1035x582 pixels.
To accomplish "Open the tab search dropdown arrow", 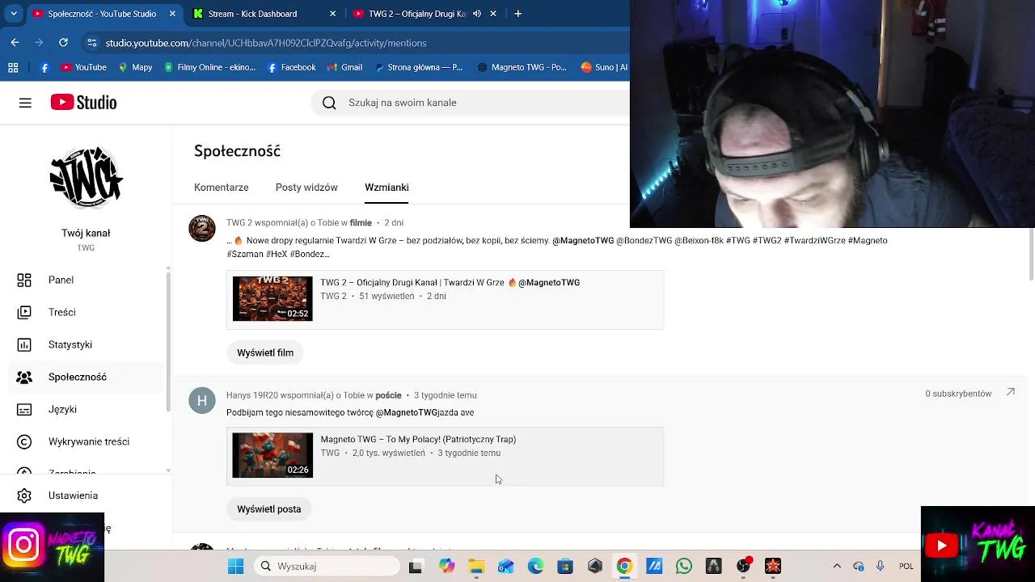I will coord(14,14).
